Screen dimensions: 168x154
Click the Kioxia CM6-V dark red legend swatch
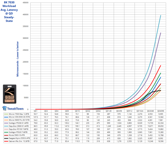pyautogui.click(x=6, y=135)
